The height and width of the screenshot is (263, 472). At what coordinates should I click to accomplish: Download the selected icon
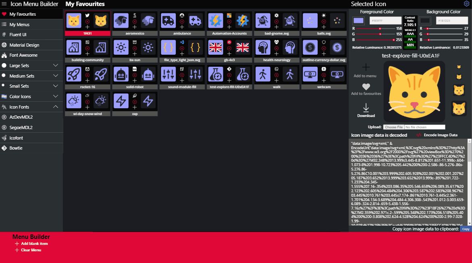pos(366,110)
